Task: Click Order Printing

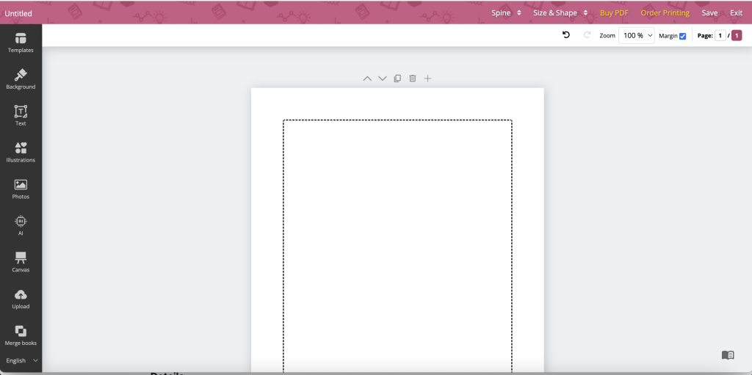Action: [665, 13]
